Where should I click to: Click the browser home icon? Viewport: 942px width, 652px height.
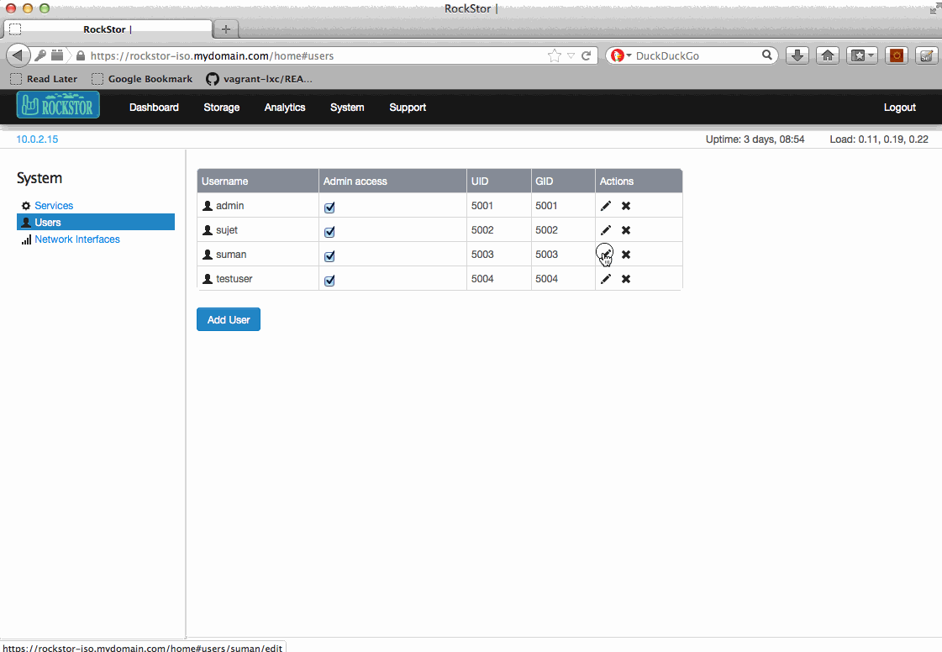pyautogui.click(x=828, y=56)
